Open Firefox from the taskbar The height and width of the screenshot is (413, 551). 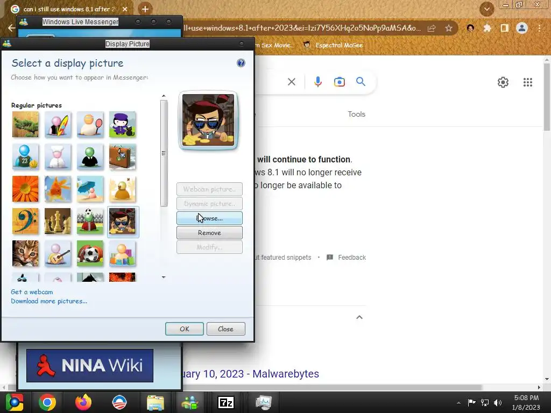pos(83,402)
